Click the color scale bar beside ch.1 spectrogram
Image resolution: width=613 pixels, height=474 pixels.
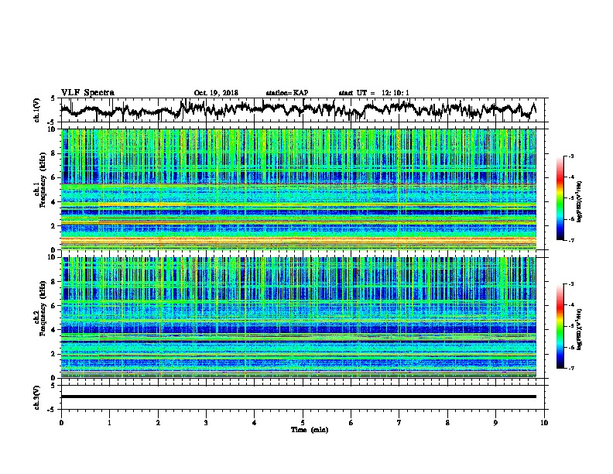560,198
